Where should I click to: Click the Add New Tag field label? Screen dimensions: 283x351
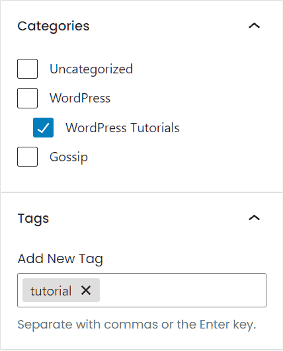(x=60, y=259)
